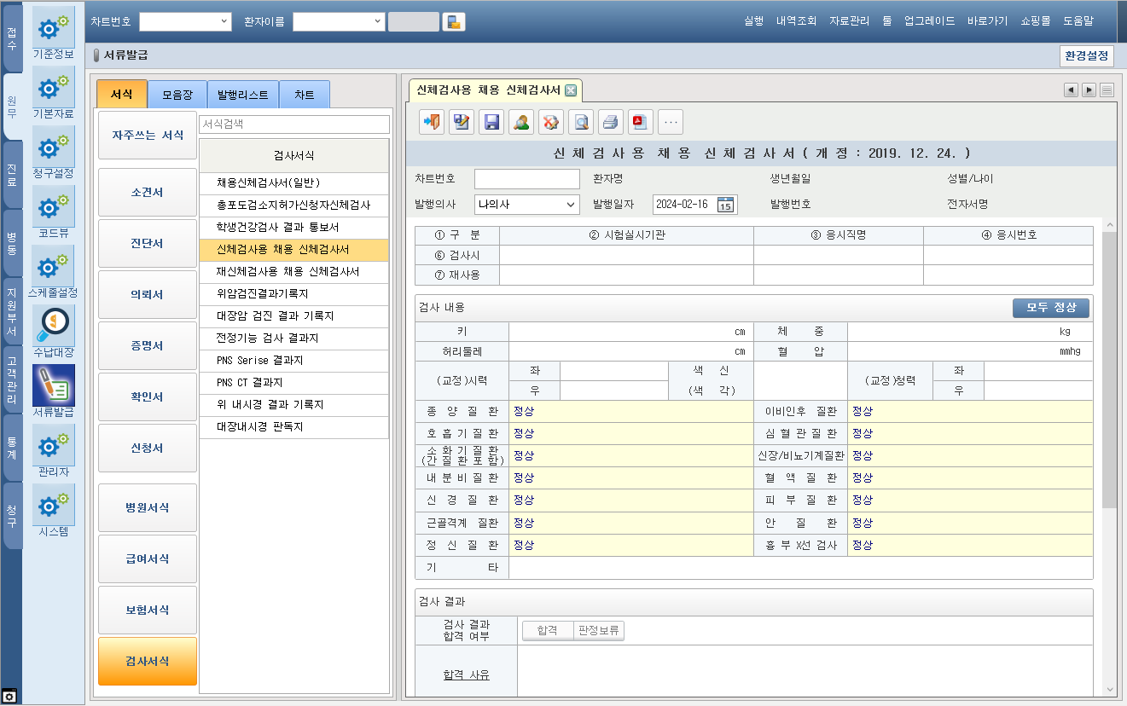
Task: Expand the 발행의사 dropdown
Action: tap(571, 205)
